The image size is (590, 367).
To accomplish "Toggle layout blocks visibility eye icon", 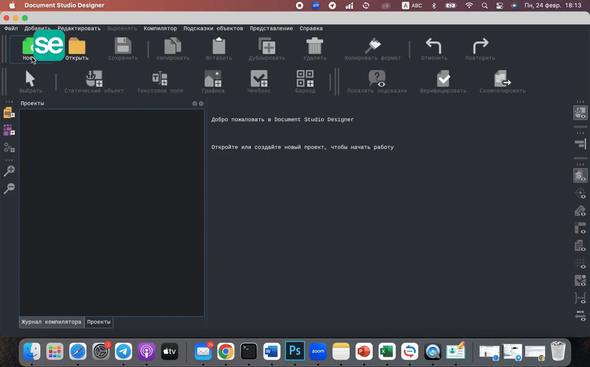I will pos(580,228).
